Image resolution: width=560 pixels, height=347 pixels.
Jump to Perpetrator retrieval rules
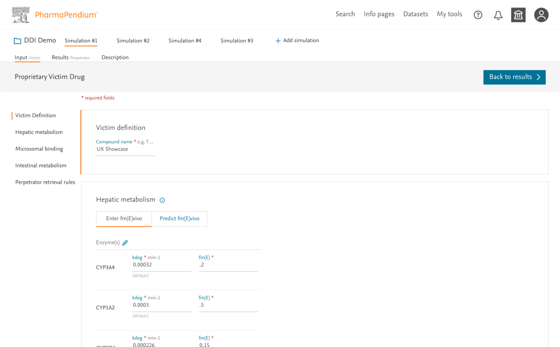[x=45, y=182]
